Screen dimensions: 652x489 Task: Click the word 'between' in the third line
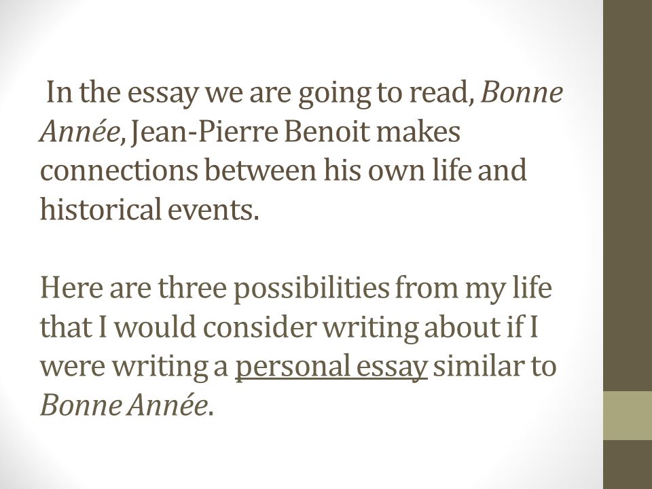tap(261, 170)
